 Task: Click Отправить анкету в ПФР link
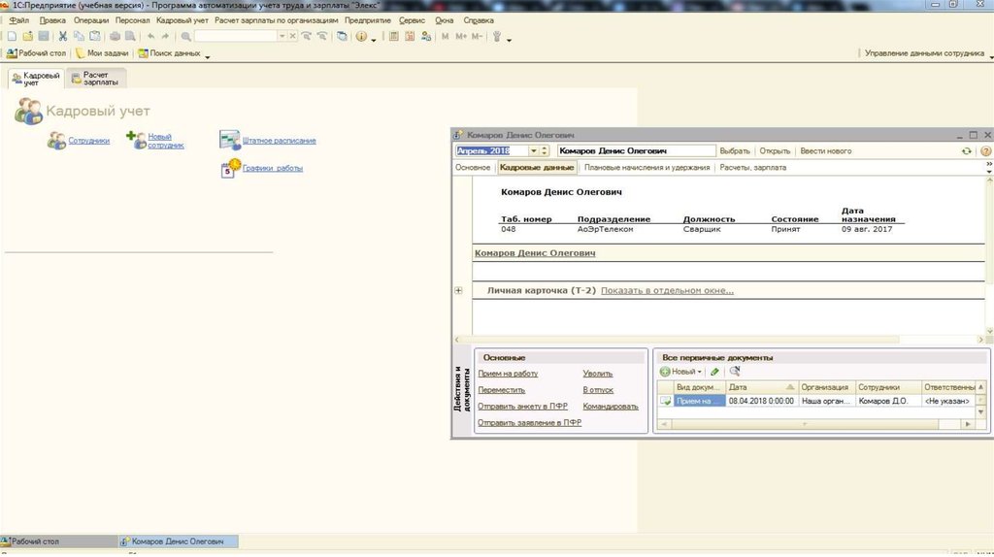tap(522, 407)
